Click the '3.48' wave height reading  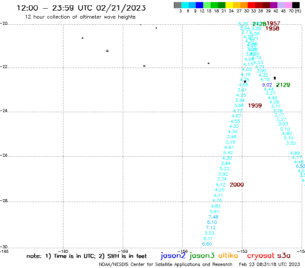tap(232, 137)
